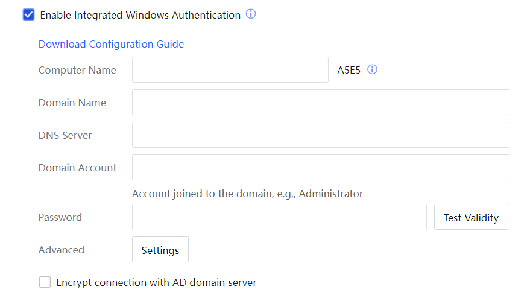Image resolution: width=527 pixels, height=298 pixels.
Task: Click the 'Password' field label
Action: point(60,217)
